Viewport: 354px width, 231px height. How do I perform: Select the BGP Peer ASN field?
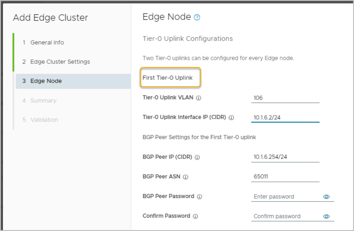[x=285, y=177]
